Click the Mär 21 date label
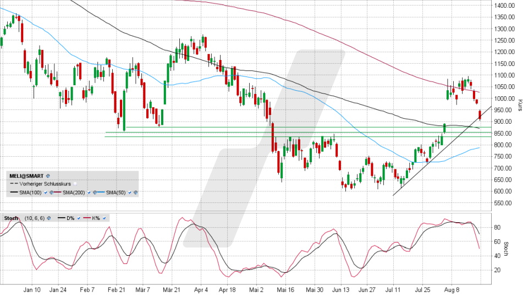 (172, 290)
